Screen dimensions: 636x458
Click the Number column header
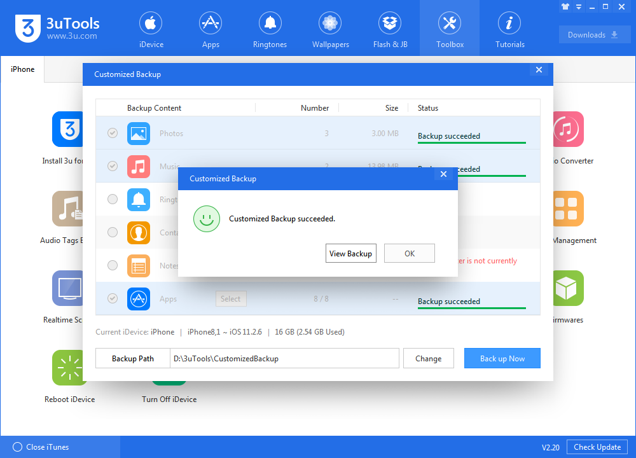point(315,108)
